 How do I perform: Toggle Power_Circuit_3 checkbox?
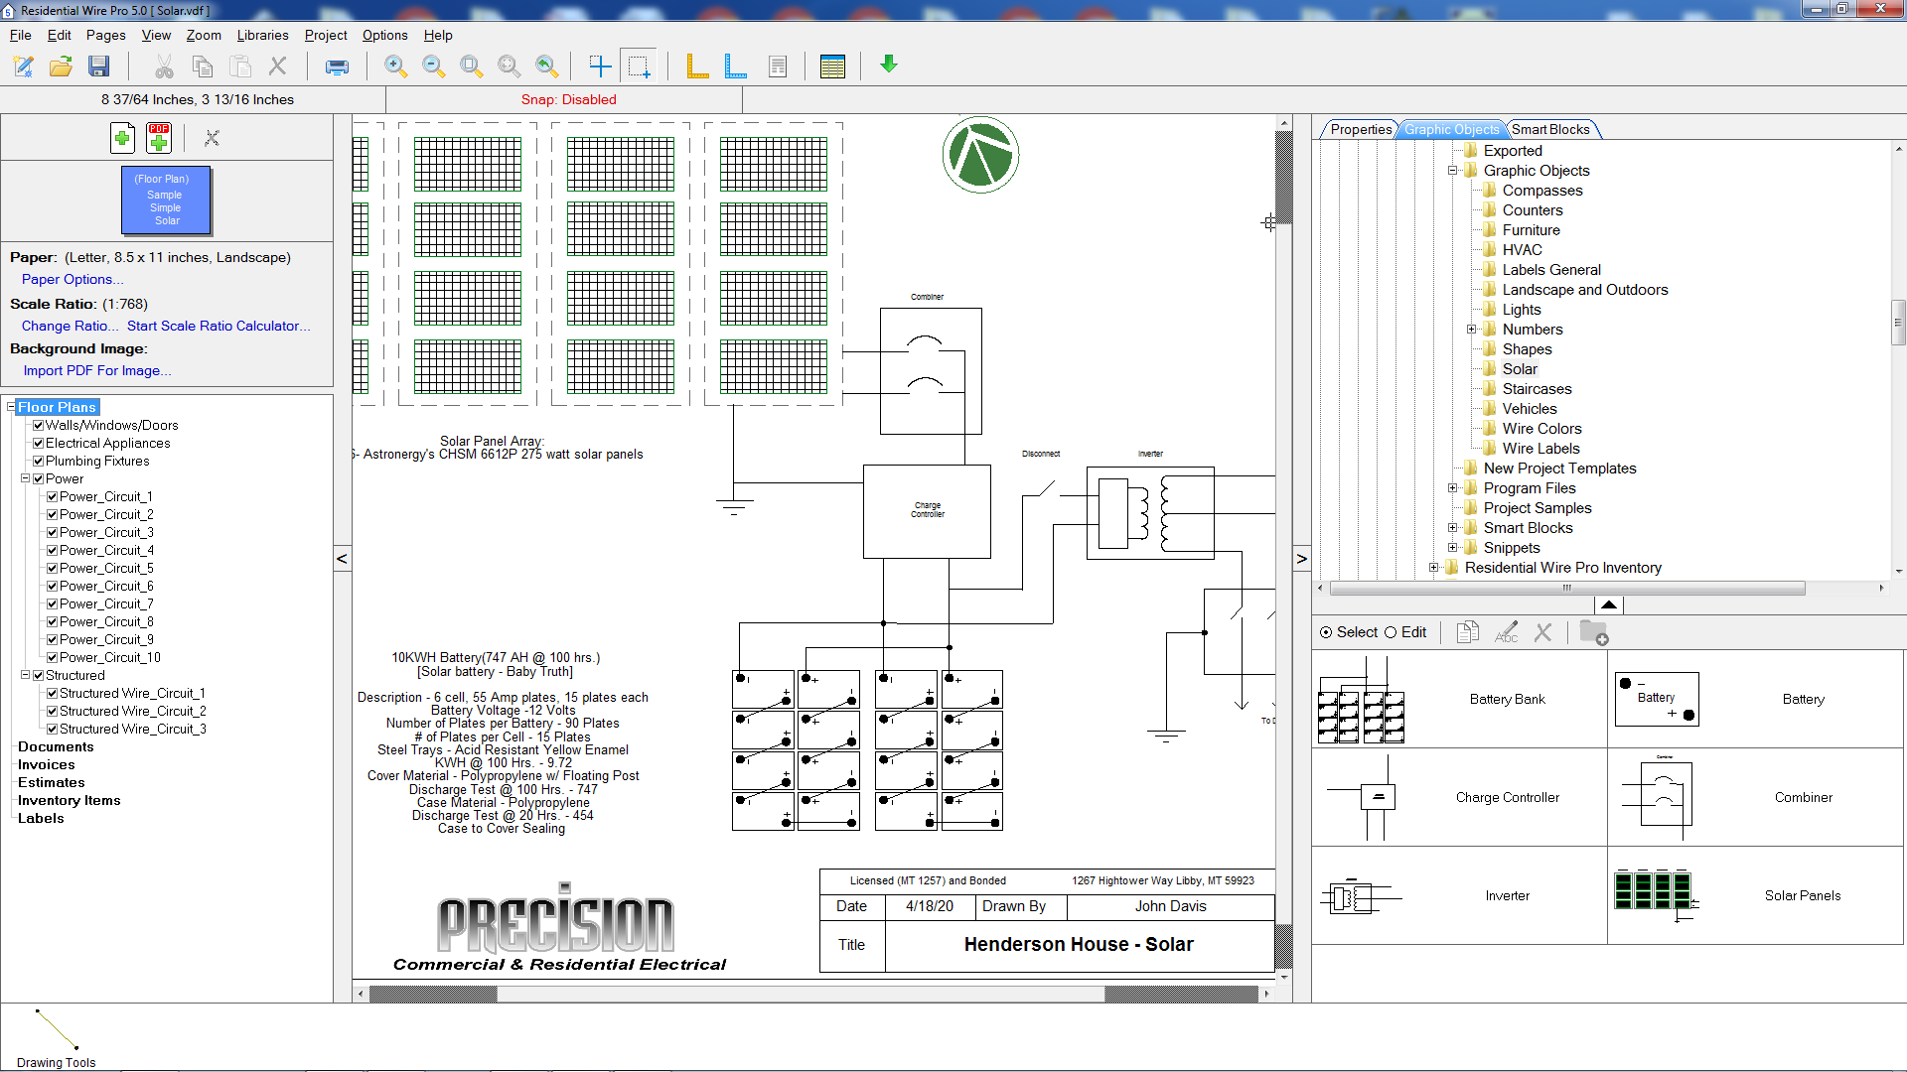click(53, 532)
